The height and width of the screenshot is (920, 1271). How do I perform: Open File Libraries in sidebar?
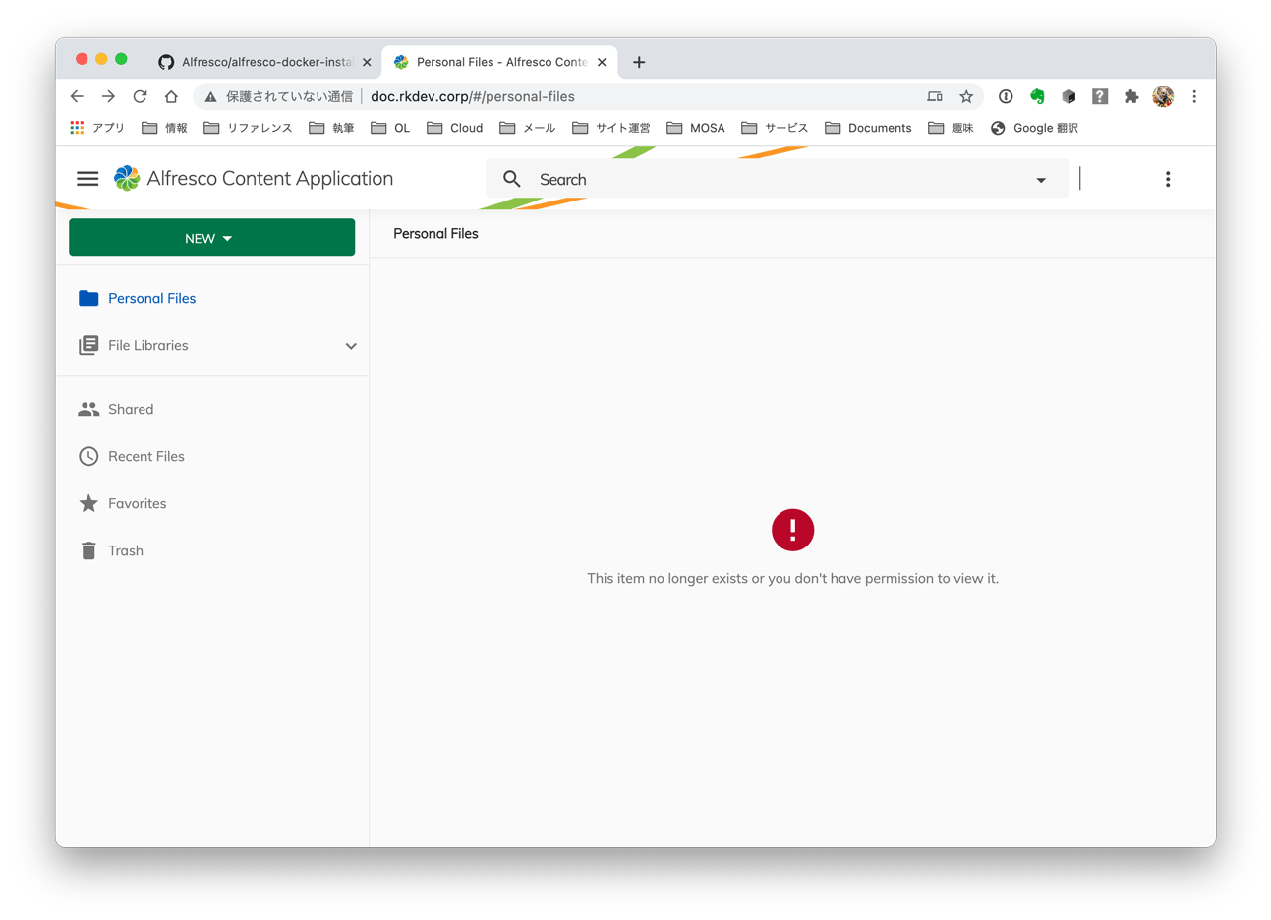pos(148,345)
